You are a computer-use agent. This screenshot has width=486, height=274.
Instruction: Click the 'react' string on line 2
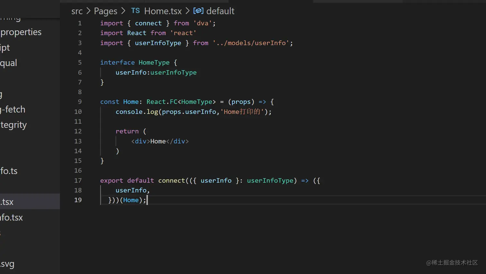(x=183, y=33)
